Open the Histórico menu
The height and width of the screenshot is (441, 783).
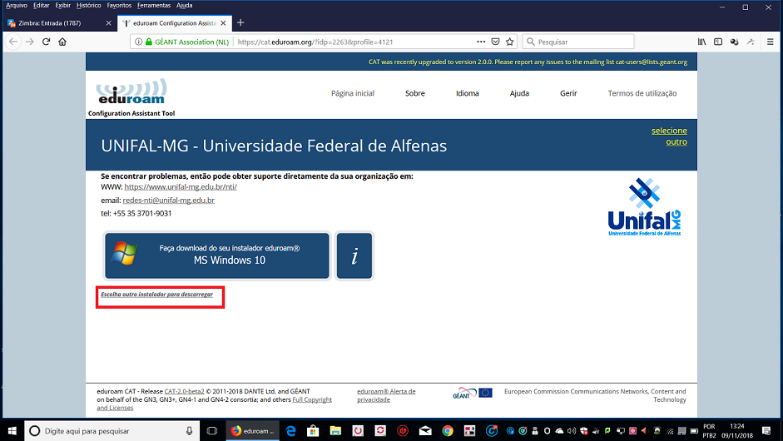88,6
